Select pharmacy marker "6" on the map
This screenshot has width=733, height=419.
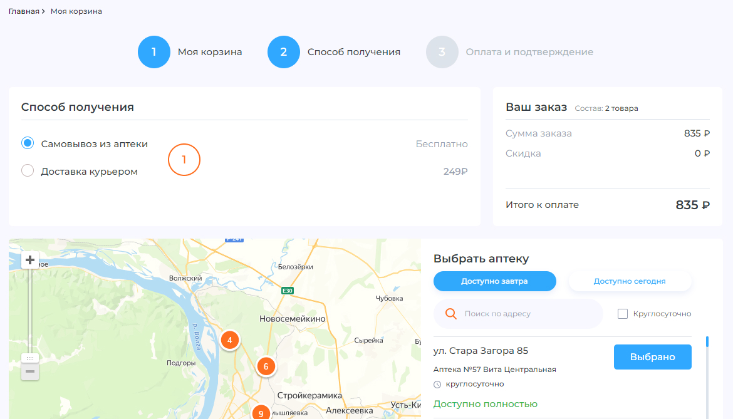[266, 366]
